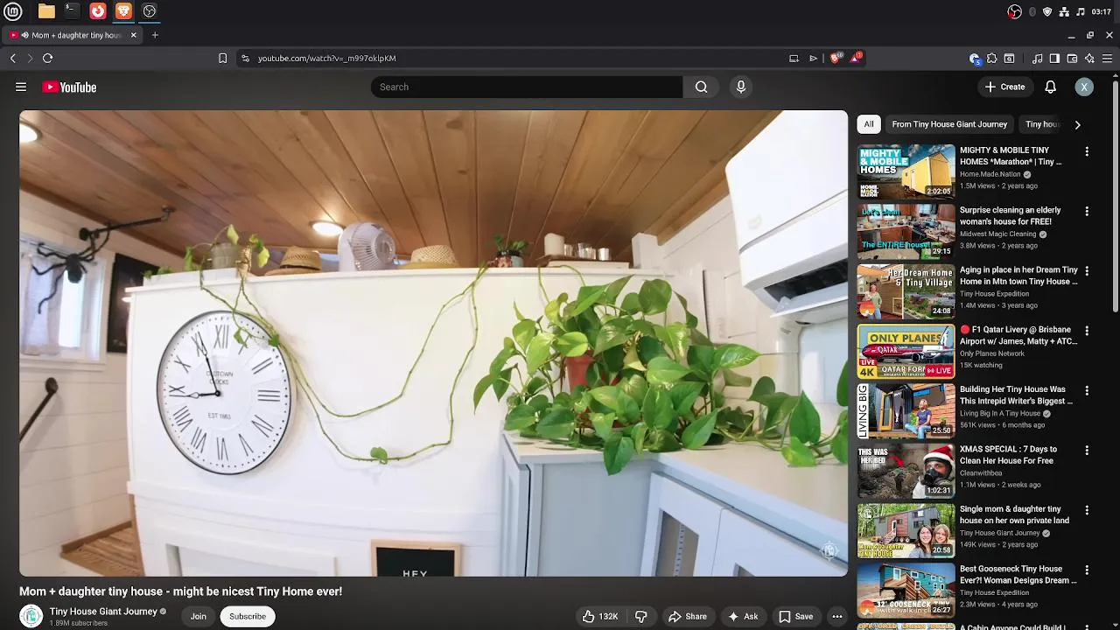Go to YouTube home via logo
1120x630 pixels.
click(69, 87)
